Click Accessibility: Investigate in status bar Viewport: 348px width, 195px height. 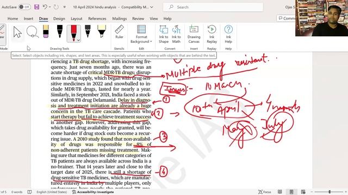pos(93,192)
